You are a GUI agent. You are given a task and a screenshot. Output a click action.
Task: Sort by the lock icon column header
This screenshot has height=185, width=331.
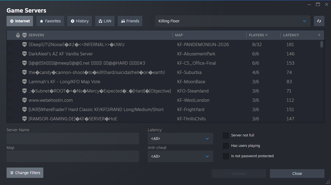point(18,35)
